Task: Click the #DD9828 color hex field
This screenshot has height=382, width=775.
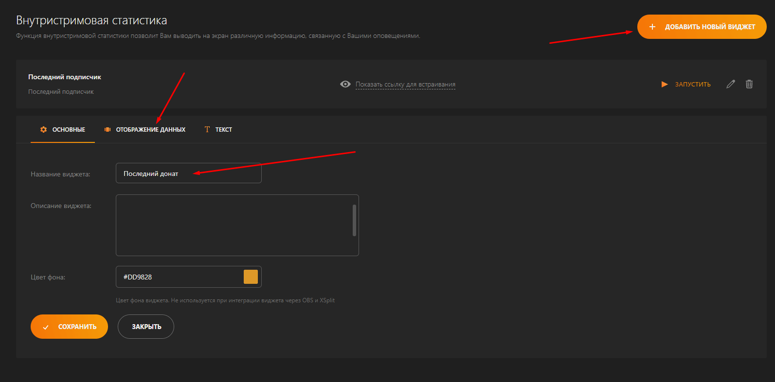Action: pyautogui.click(x=189, y=277)
